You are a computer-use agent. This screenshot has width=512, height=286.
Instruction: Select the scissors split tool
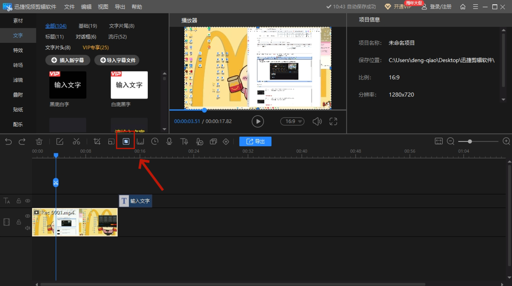pos(76,142)
